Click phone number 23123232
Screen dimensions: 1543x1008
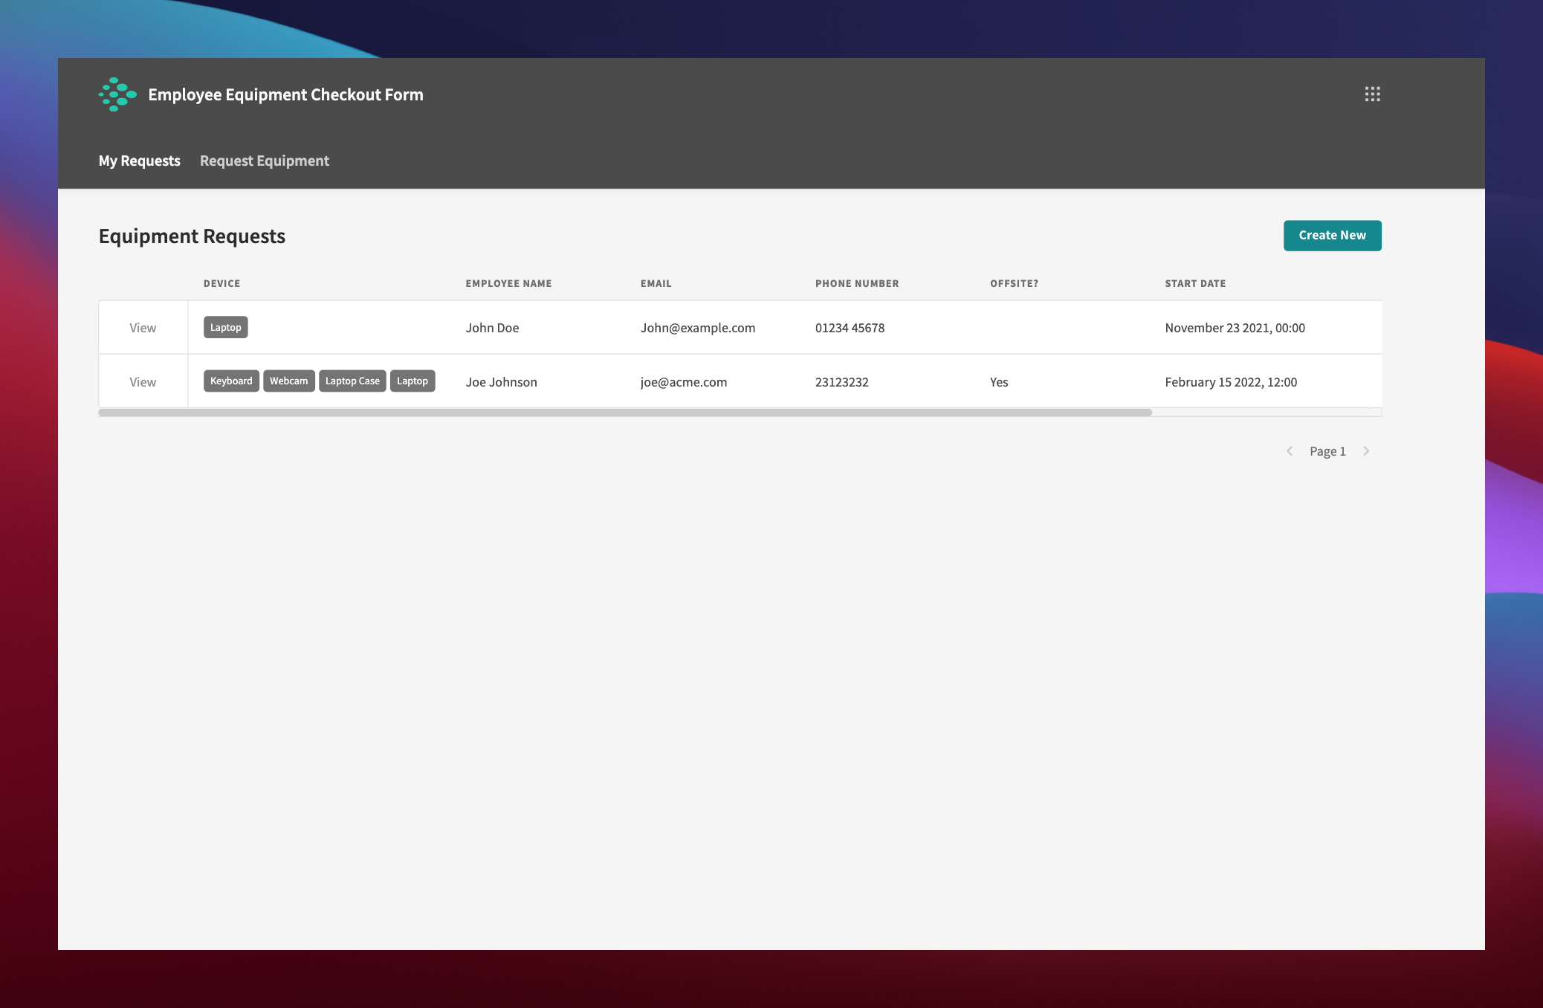tap(841, 382)
